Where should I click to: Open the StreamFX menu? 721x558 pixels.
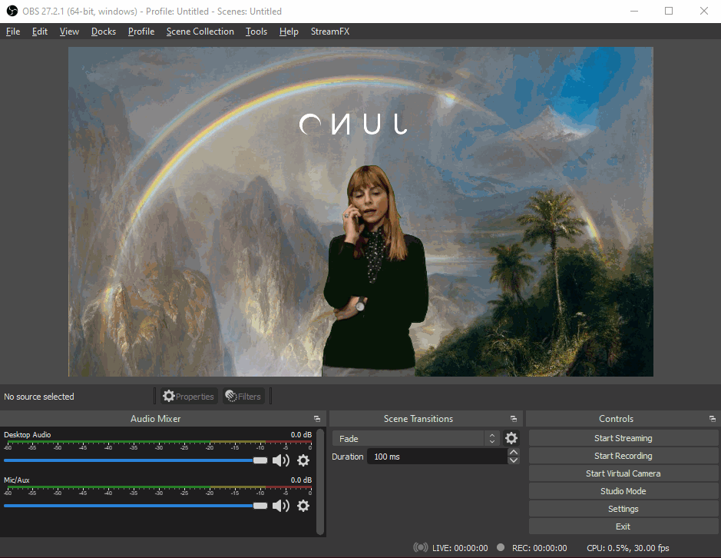(329, 32)
